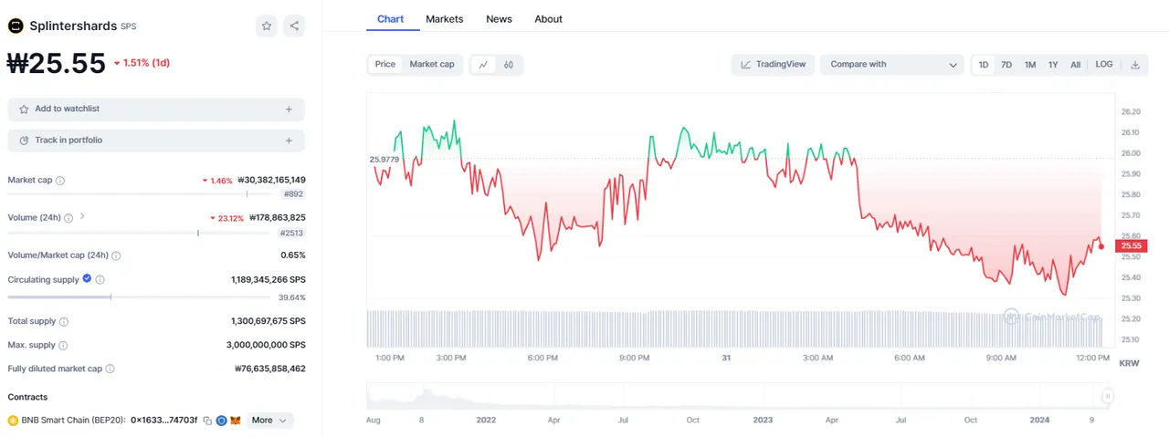1169x437 pixels.
Task: Click the star favorite icon beside Splintershards
Action: tap(267, 26)
